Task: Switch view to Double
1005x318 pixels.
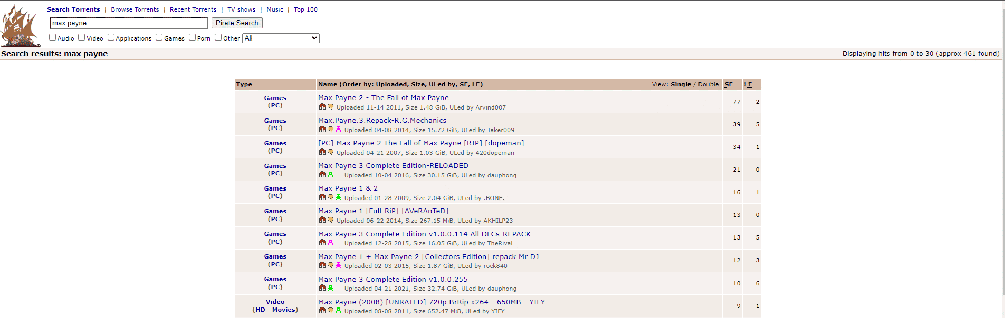Action: pyautogui.click(x=708, y=84)
